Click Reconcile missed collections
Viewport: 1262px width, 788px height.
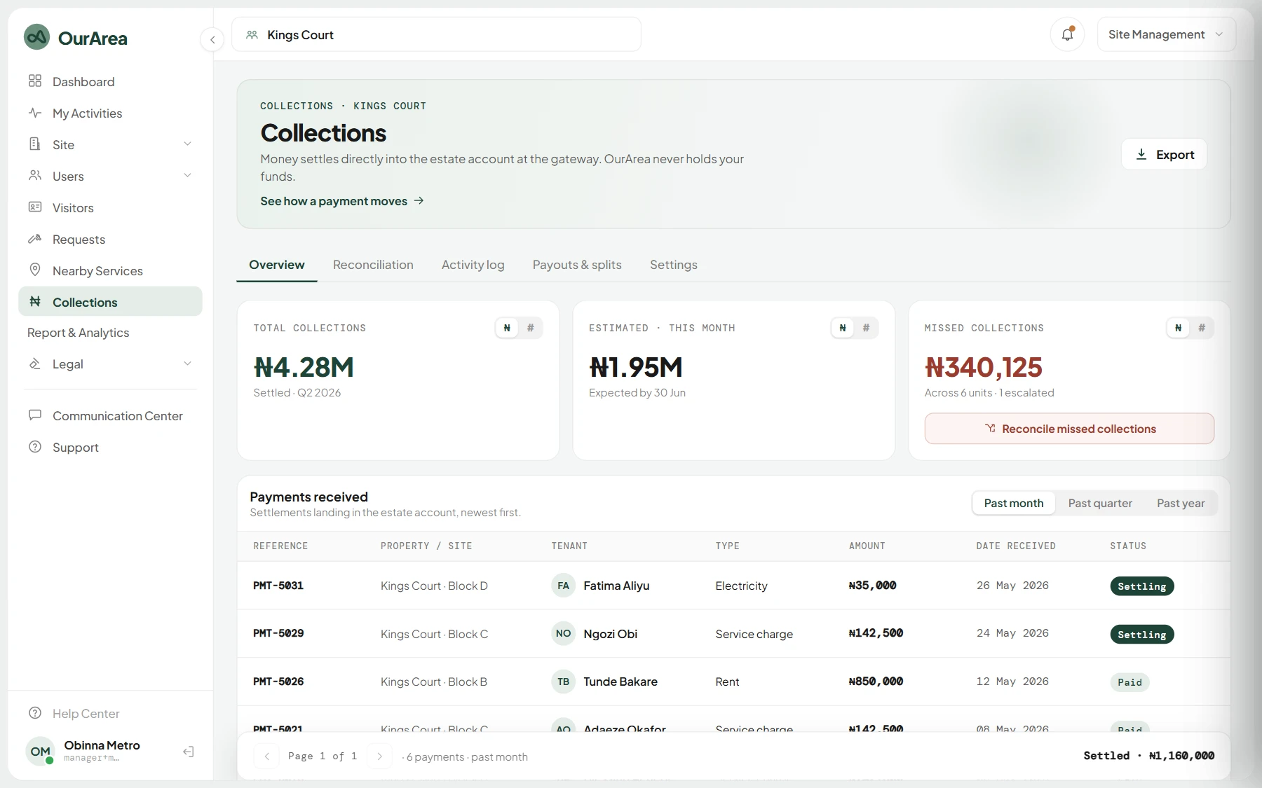point(1069,429)
